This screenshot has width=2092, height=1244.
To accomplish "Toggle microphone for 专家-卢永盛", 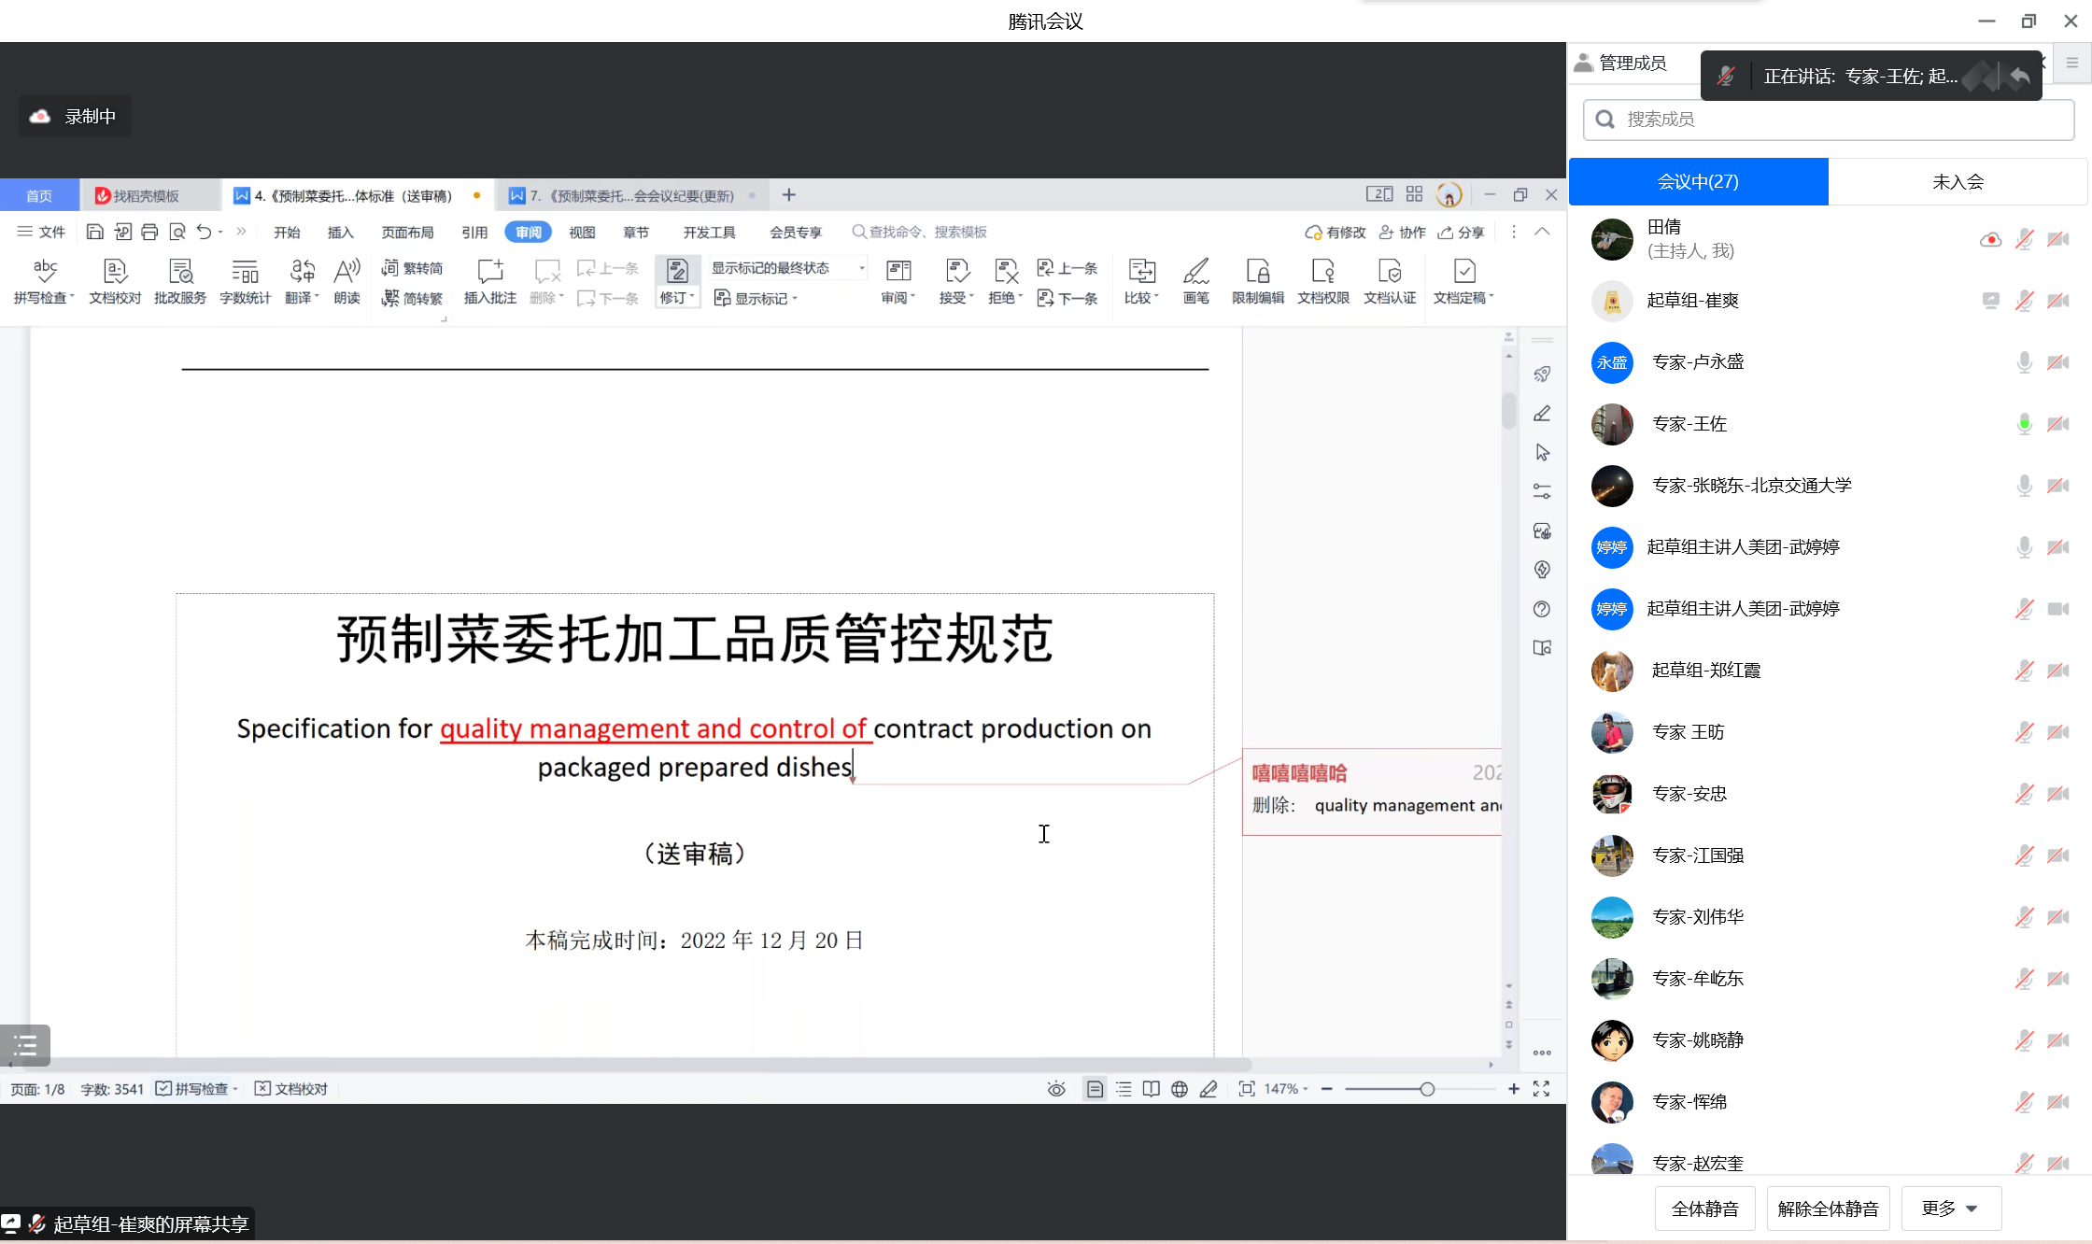I will tap(2024, 362).
